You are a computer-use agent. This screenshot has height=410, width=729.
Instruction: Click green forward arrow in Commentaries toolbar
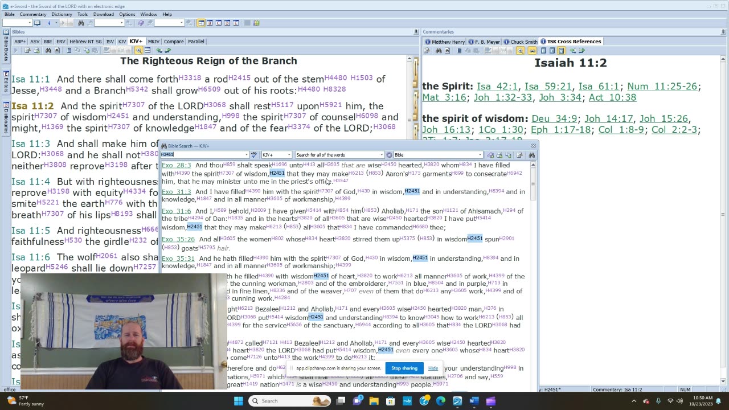[x=581, y=51]
